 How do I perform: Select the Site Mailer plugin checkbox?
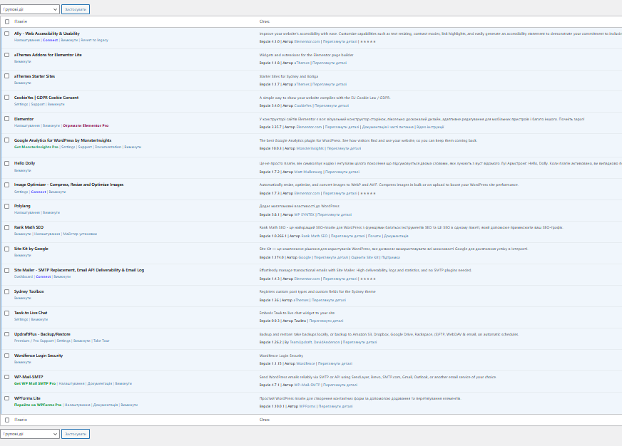pyautogui.click(x=6, y=270)
